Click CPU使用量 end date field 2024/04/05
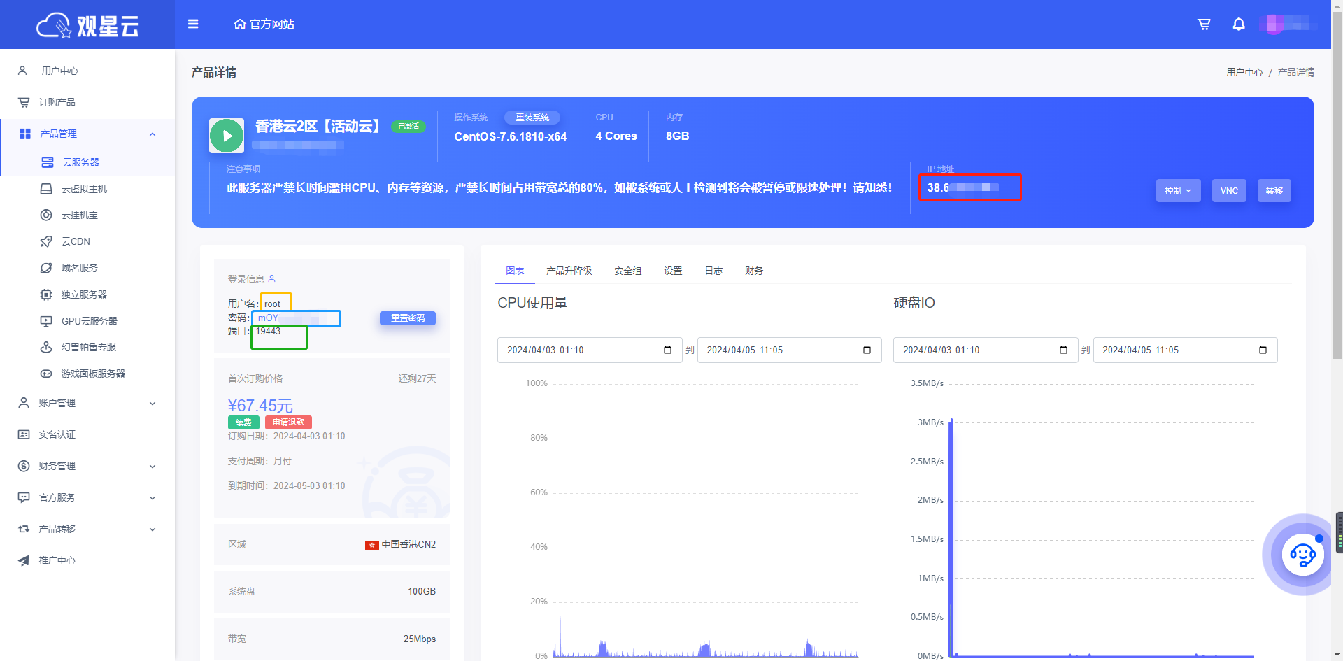 (789, 350)
